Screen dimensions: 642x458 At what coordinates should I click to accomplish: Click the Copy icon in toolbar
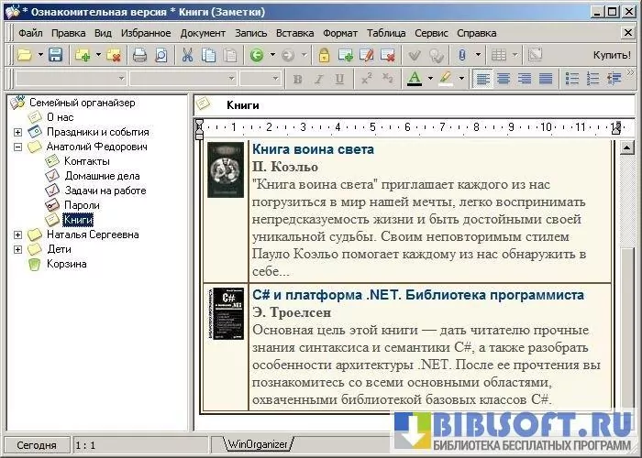(208, 56)
